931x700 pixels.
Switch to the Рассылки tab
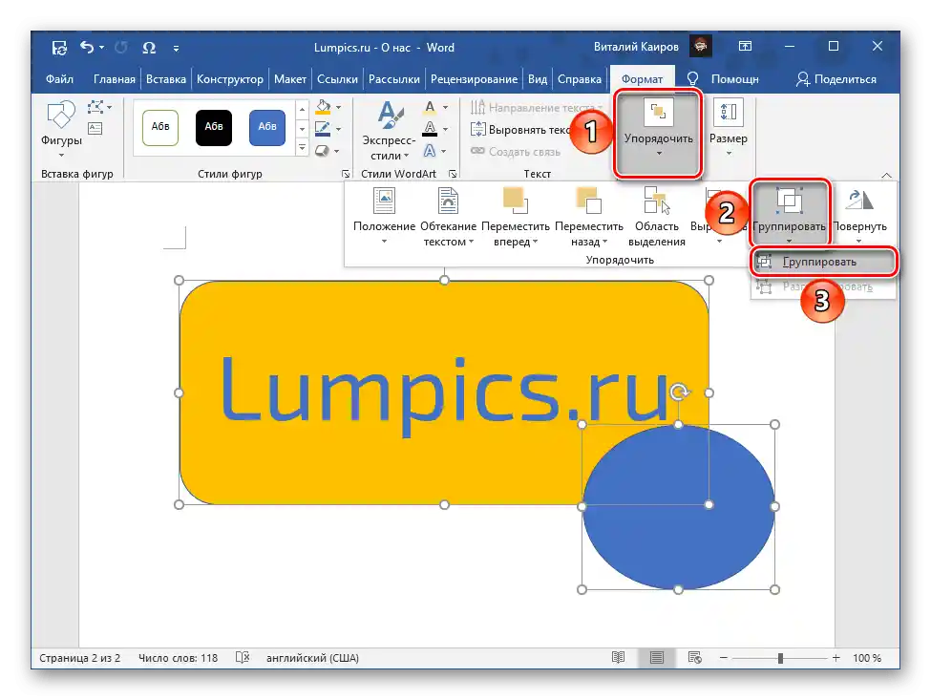coord(393,79)
